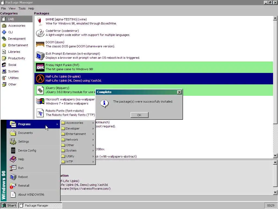Open About WINDOWS96 in the Start menu
The width and height of the screenshot is (278, 209).
[33, 195]
